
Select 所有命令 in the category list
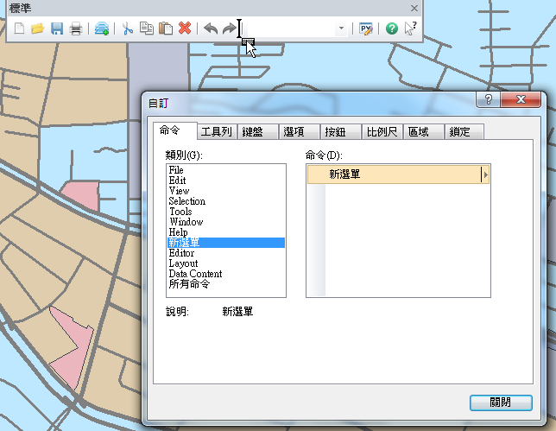pos(189,284)
